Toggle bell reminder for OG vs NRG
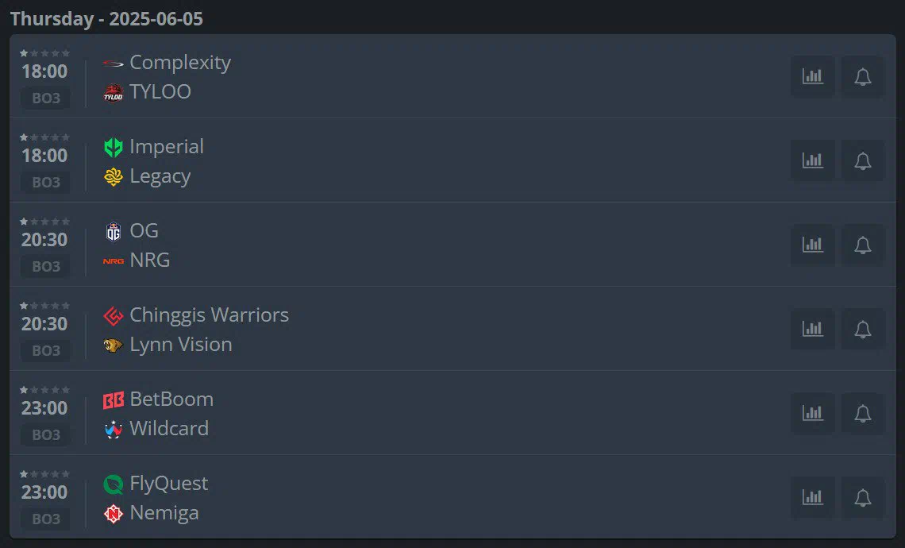The height and width of the screenshot is (548, 905). 862,245
